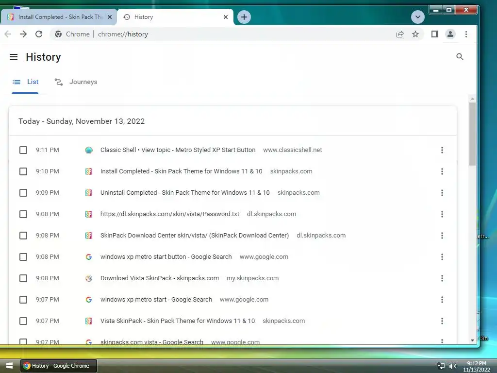Viewport: 497px width, 373px height.
Task: Switch to the List tab
Action: pos(25,82)
